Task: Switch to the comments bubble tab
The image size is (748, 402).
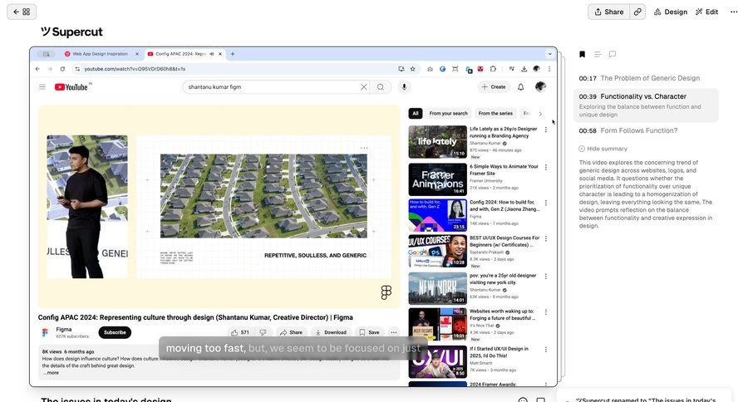Action: pyautogui.click(x=613, y=54)
